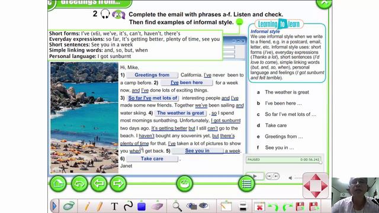Open the contents list green button
Screen dimensions: 379x213
[246, 184]
